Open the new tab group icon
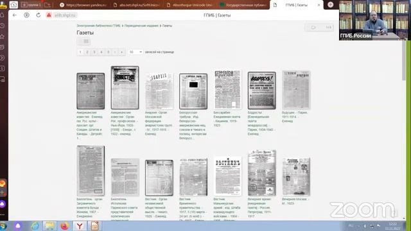 click(48, 4)
